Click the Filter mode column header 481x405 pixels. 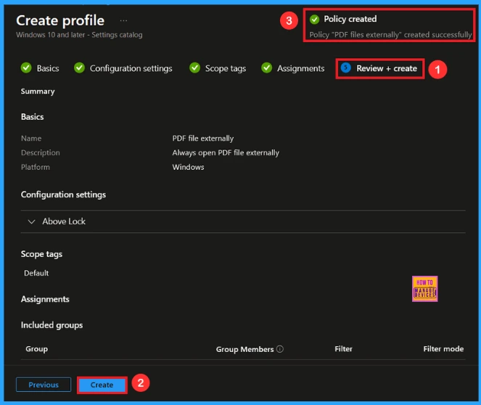(443, 349)
